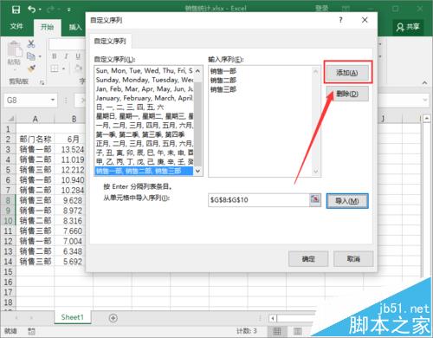The height and width of the screenshot is (338, 433).
Task: Open the clipboard group dialog launcher
Action: click(42, 82)
